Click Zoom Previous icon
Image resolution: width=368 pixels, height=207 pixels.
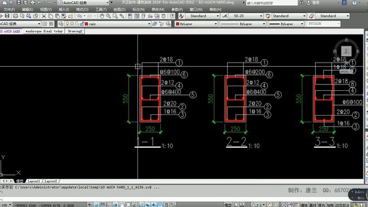tap(122, 16)
